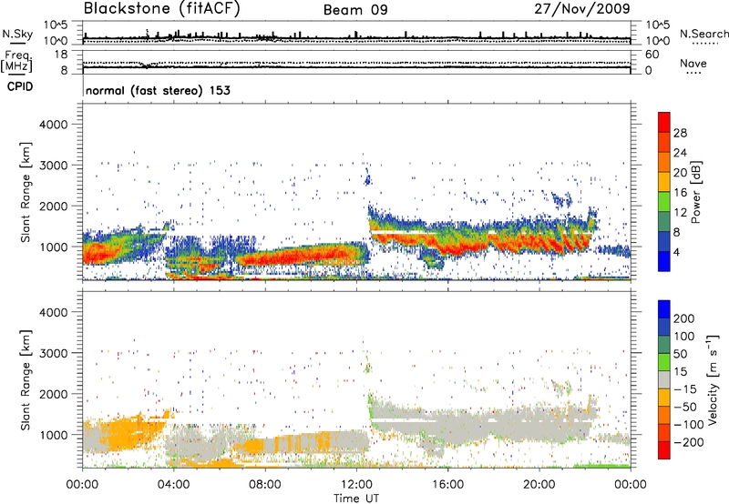Click the '200' tick on Velocity colorbar
The image size is (729, 504).
coord(684,318)
